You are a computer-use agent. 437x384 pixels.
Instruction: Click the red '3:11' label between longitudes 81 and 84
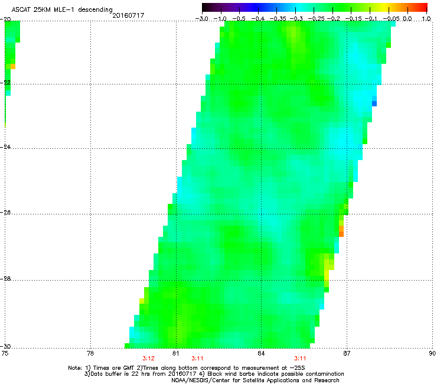pos(197,359)
